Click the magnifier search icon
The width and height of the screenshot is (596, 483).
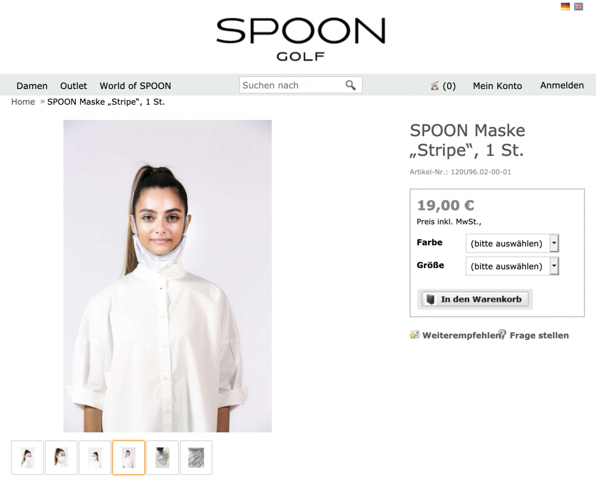350,85
